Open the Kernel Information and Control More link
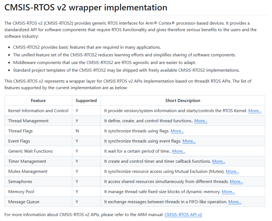Screen dimensions: 272x221 [255, 111]
